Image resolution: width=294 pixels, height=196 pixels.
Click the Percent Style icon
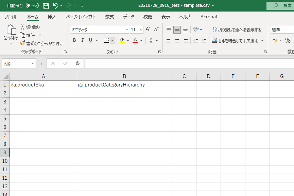point(288,40)
